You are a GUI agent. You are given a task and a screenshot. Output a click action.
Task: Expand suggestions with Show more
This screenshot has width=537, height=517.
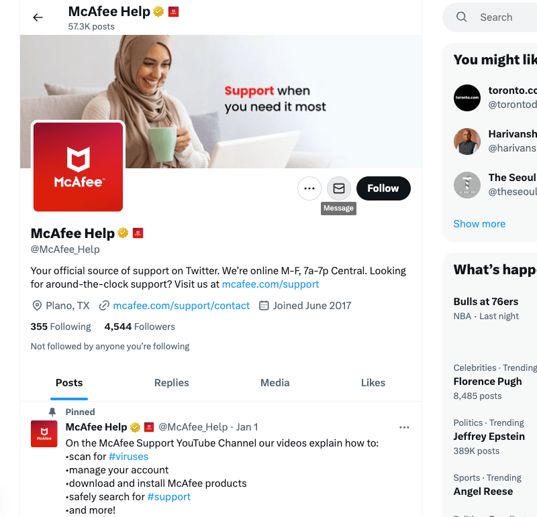(479, 224)
